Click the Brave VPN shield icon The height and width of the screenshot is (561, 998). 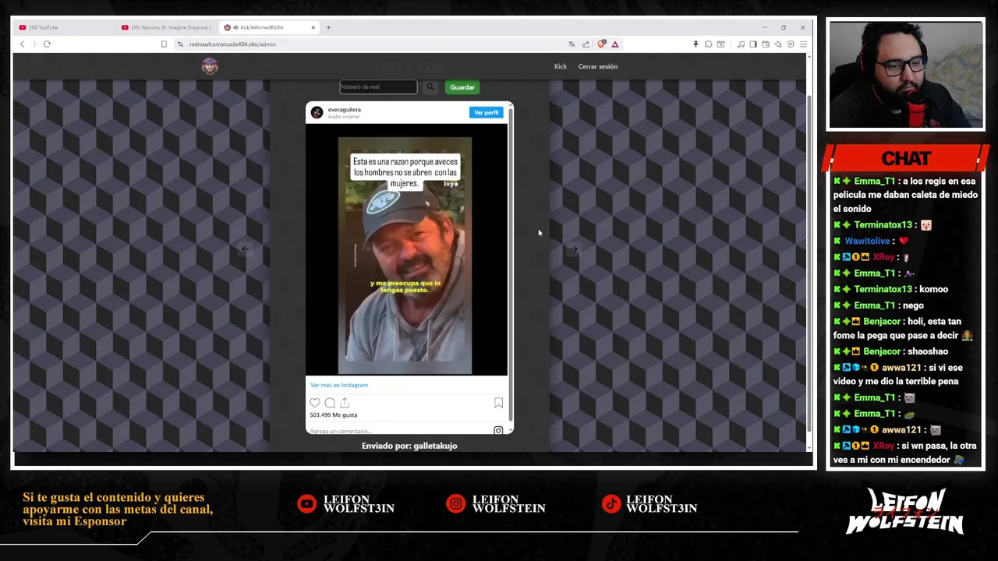pos(791,44)
